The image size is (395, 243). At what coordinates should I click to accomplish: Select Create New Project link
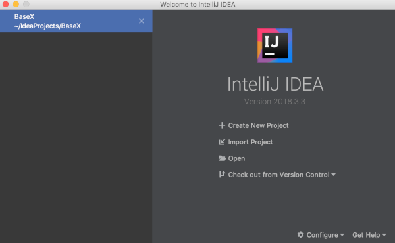(x=258, y=125)
